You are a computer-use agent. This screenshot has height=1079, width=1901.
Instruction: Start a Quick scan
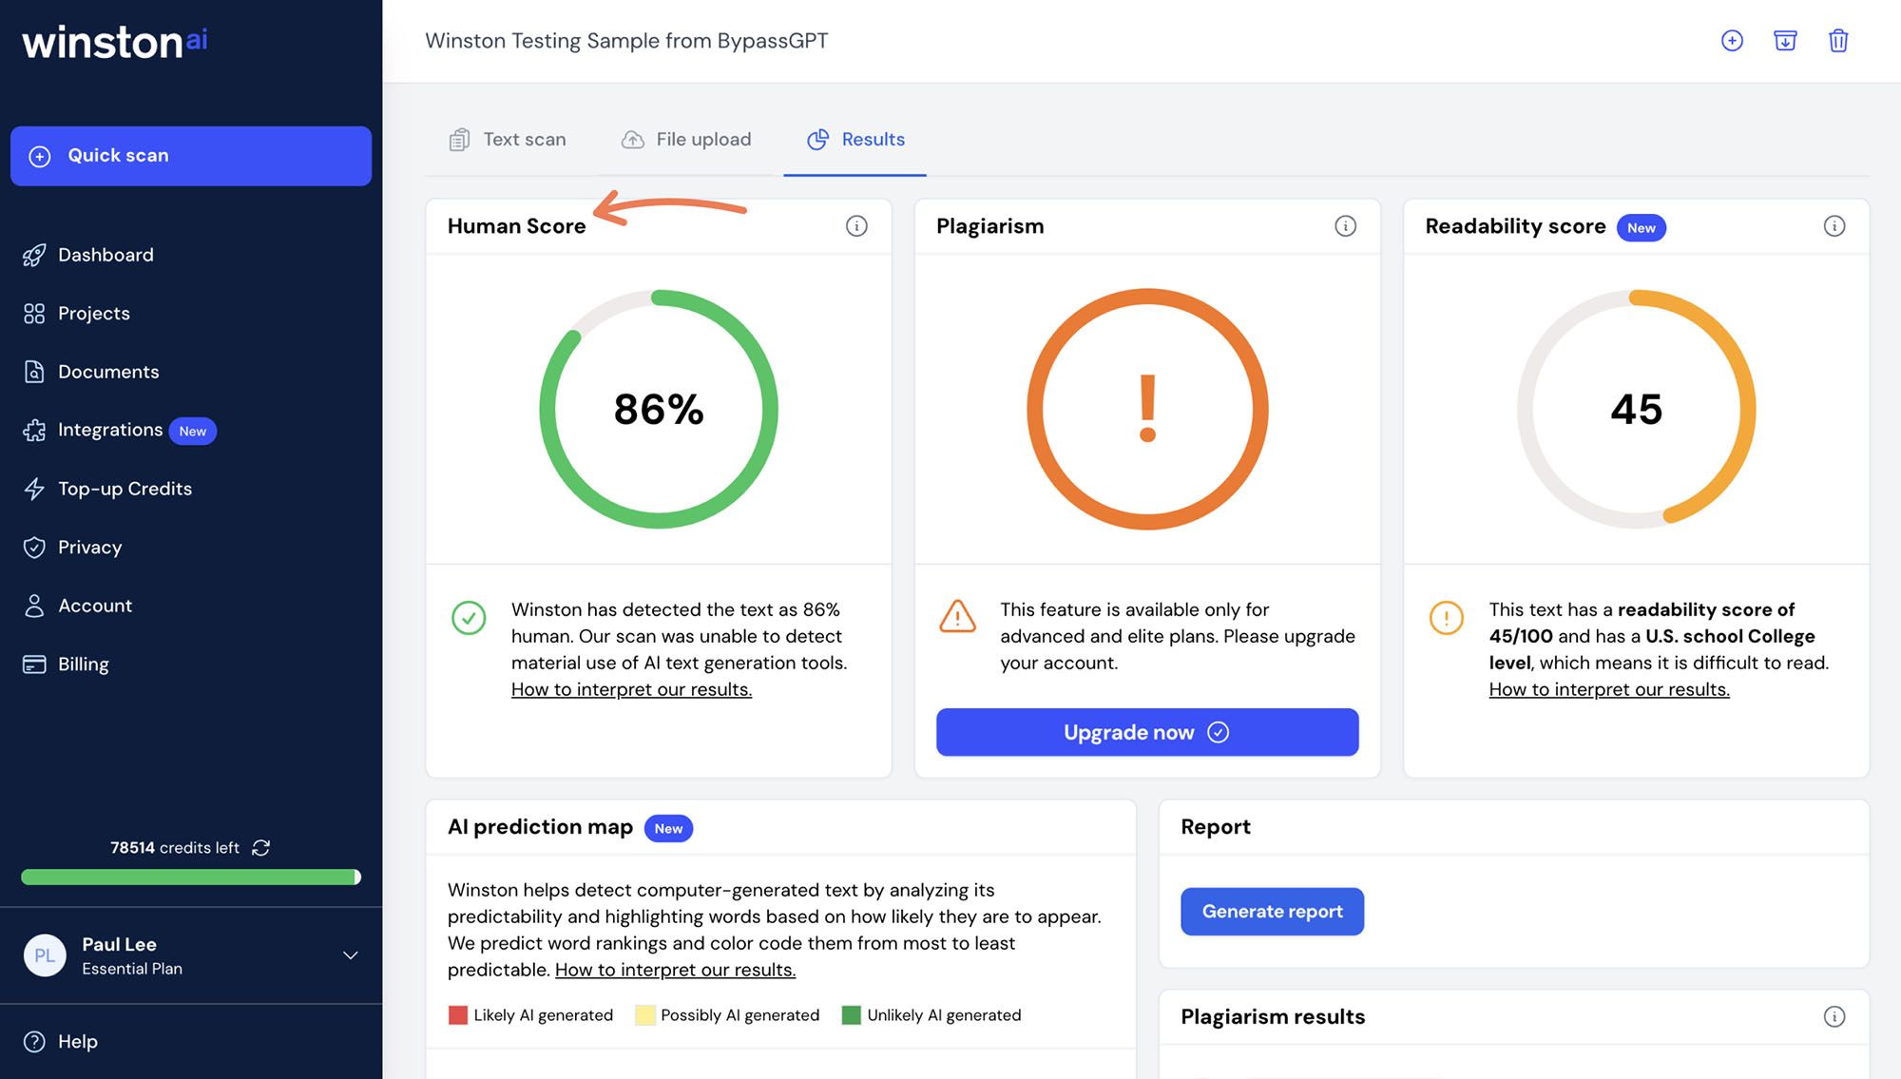tap(190, 156)
